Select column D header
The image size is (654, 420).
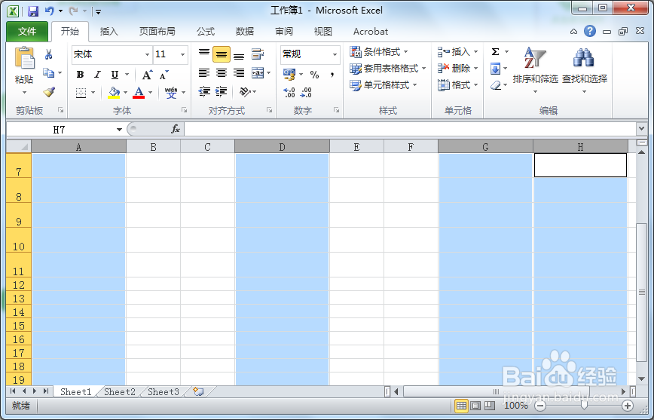pos(283,147)
